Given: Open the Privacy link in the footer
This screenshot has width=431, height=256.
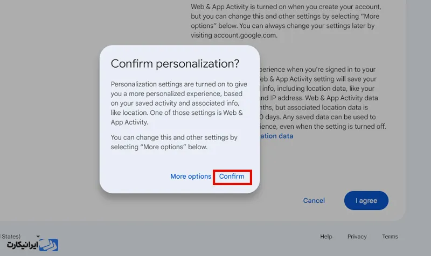Looking at the screenshot, I should (x=357, y=237).
